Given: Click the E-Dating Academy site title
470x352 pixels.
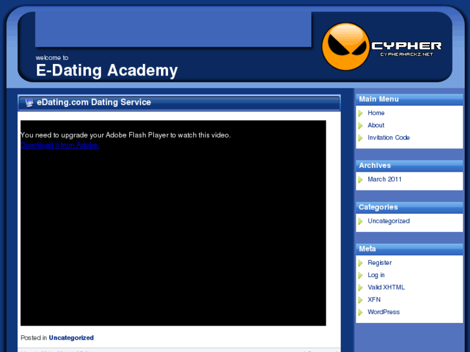Looking at the screenshot, I should point(107,70).
